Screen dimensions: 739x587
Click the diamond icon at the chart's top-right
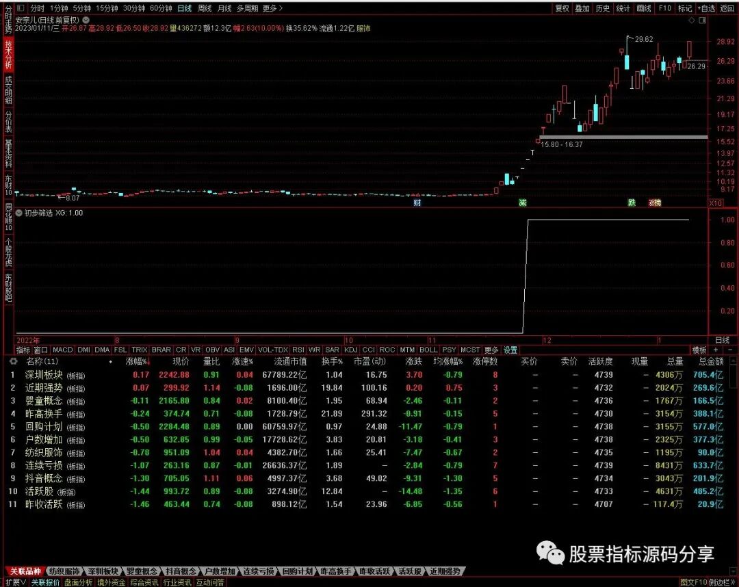692,21
